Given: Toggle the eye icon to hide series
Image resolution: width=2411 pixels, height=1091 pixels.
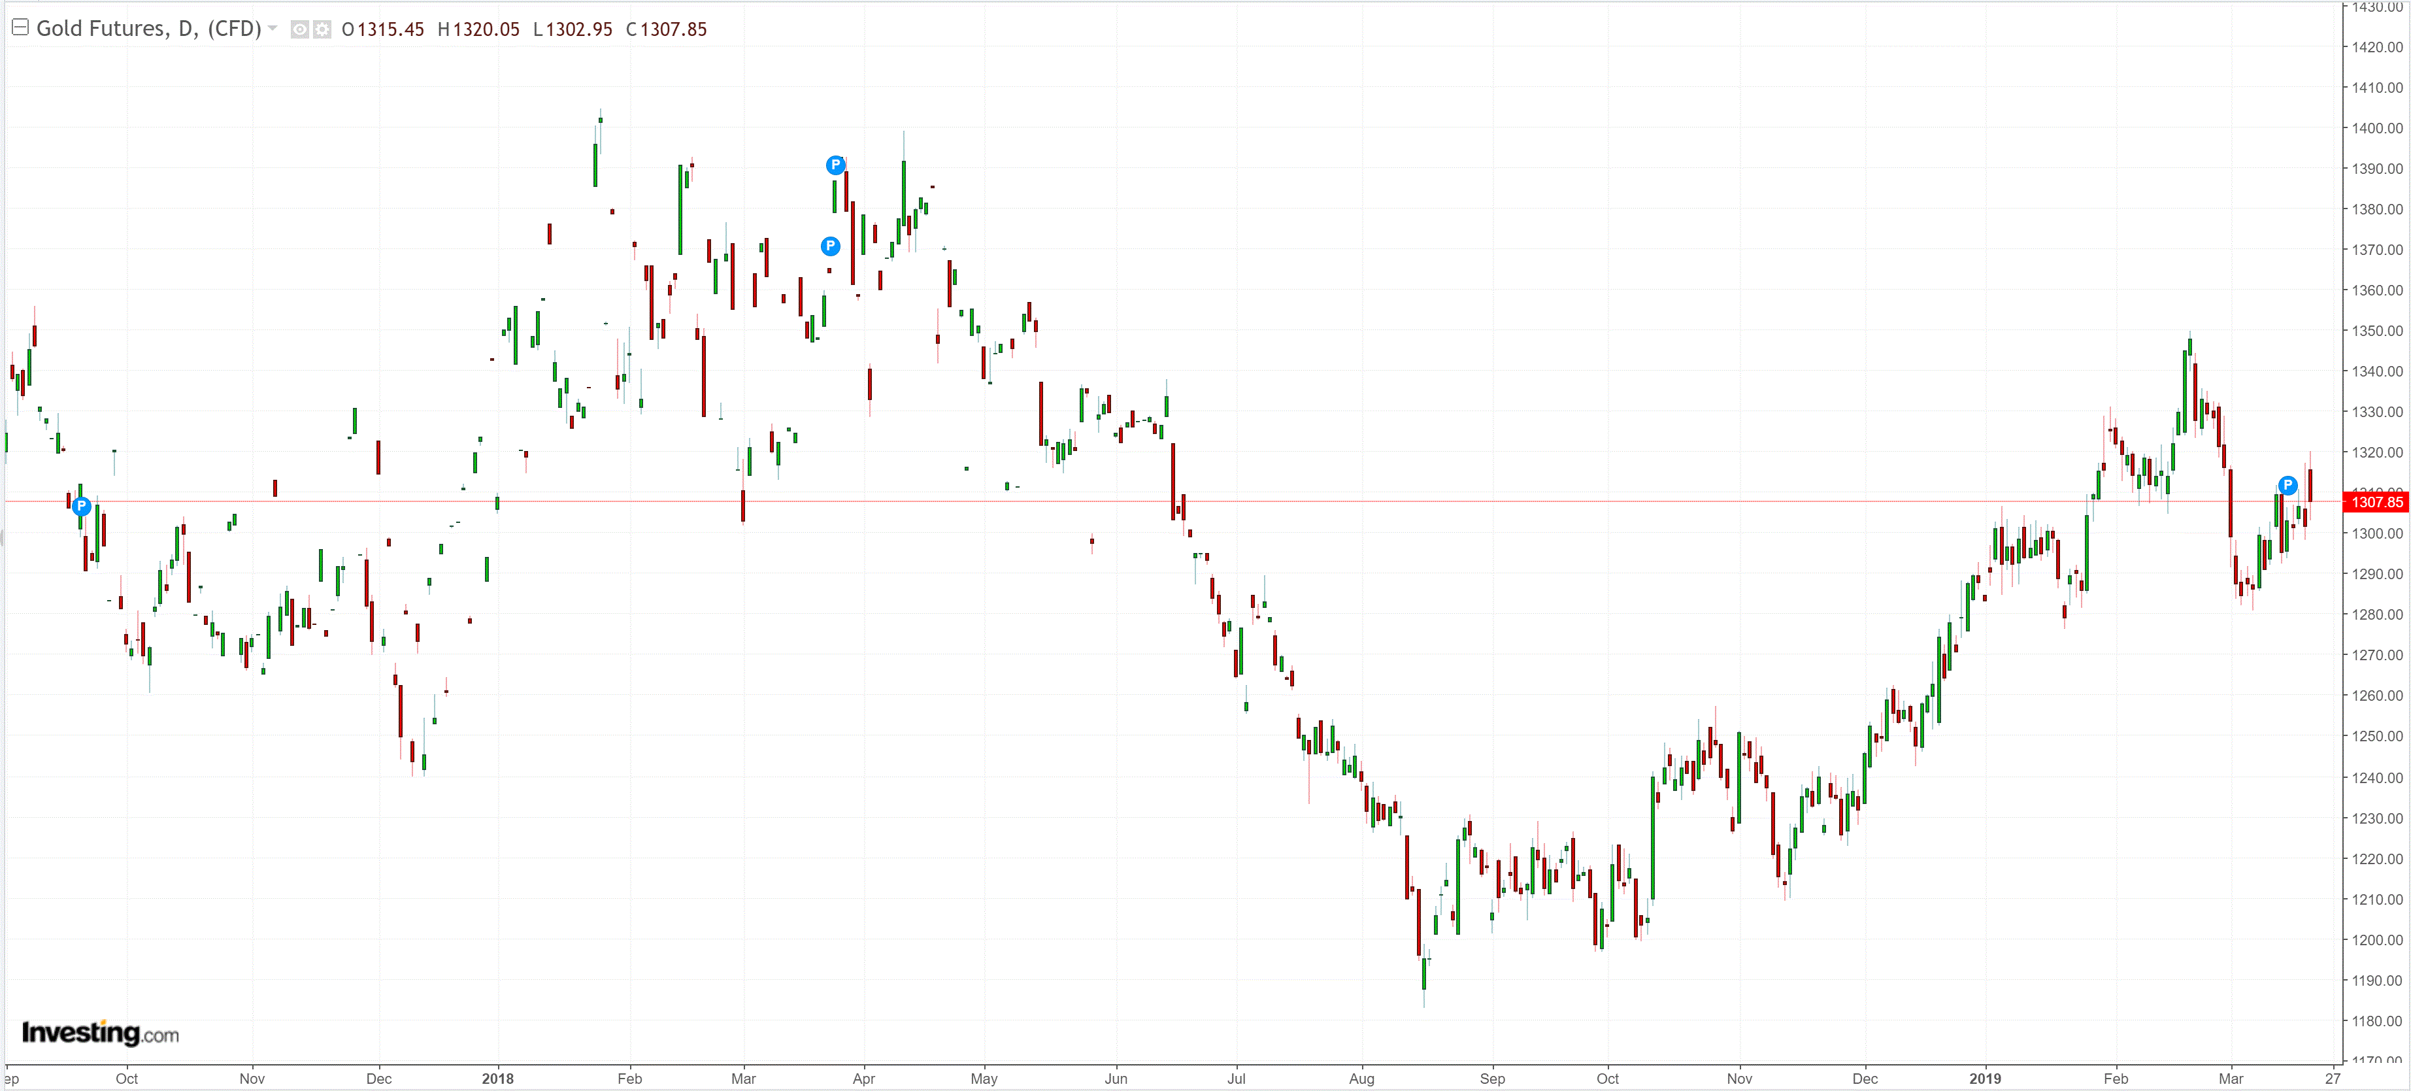Looking at the screenshot, I should [299, 29].
